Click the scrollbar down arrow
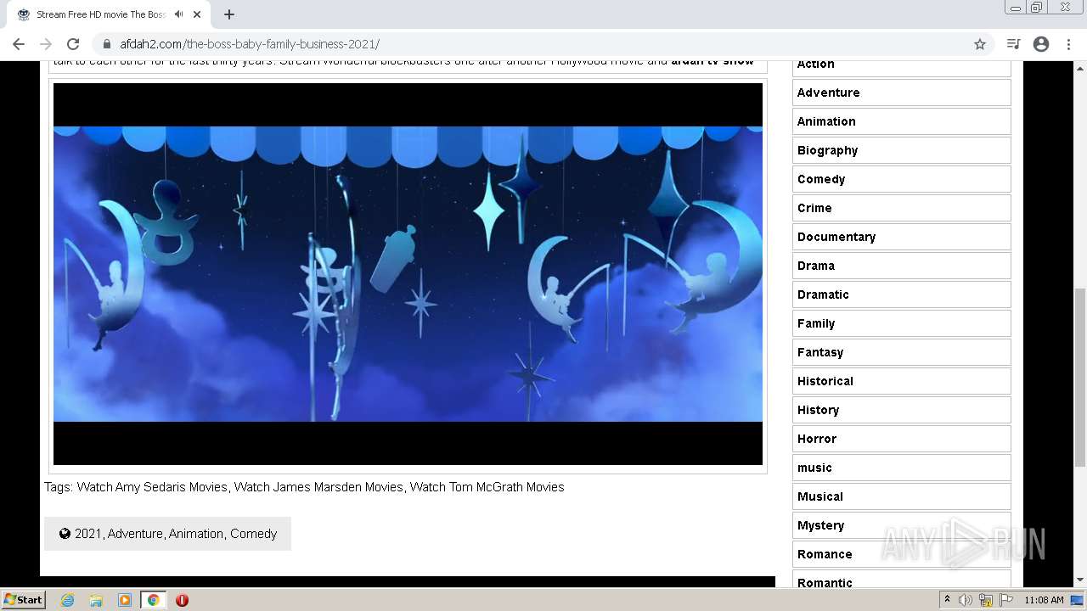 coord(1079,581)
